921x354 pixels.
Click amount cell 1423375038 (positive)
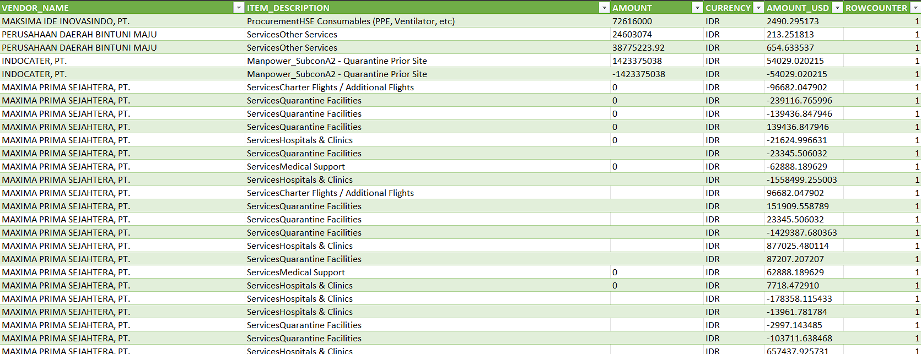657,61
